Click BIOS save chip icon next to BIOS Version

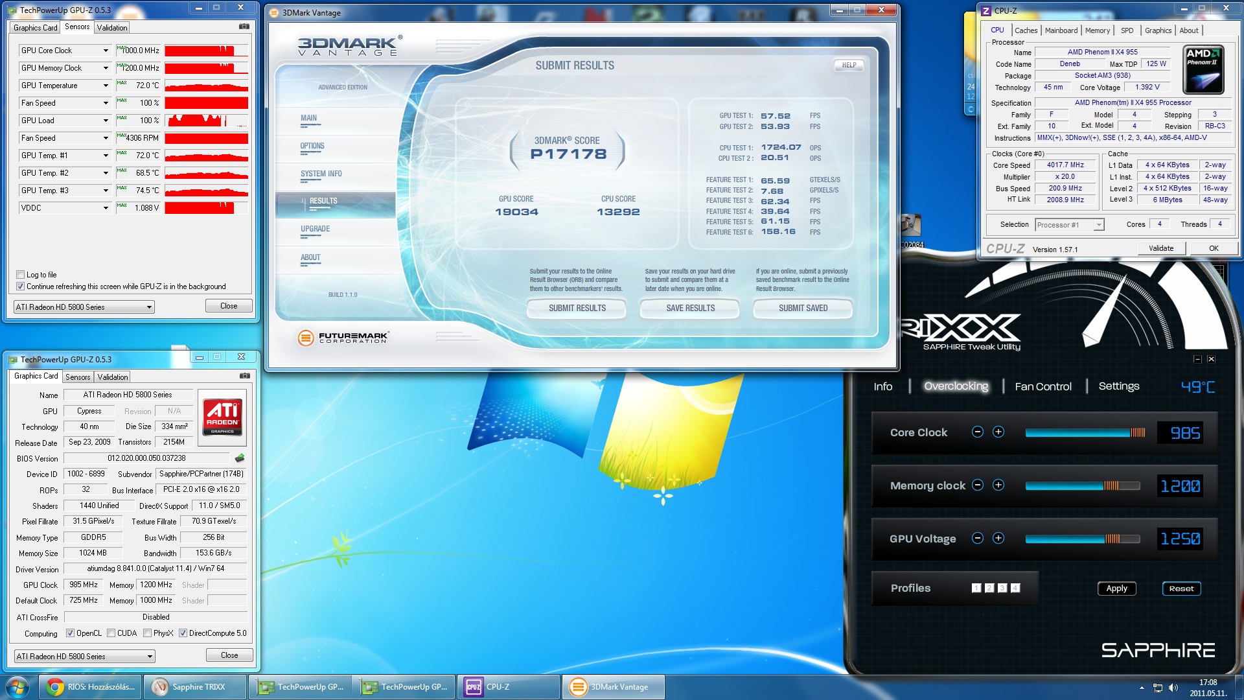(x=240, y=458)
